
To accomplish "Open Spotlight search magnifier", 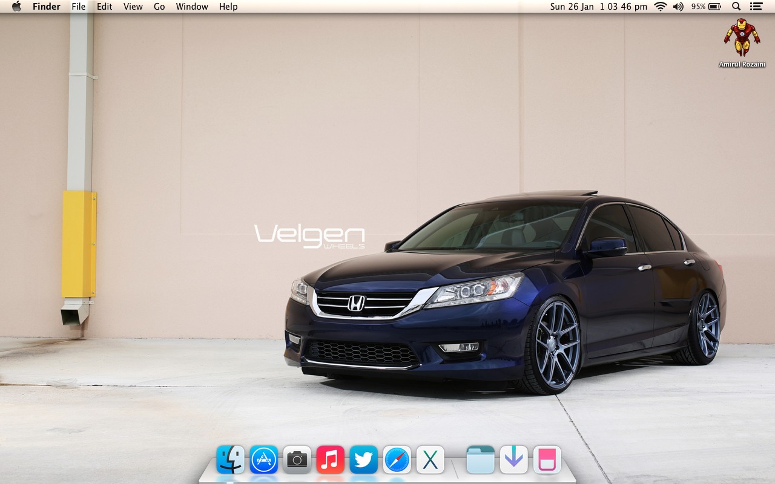I will (736, 7).
